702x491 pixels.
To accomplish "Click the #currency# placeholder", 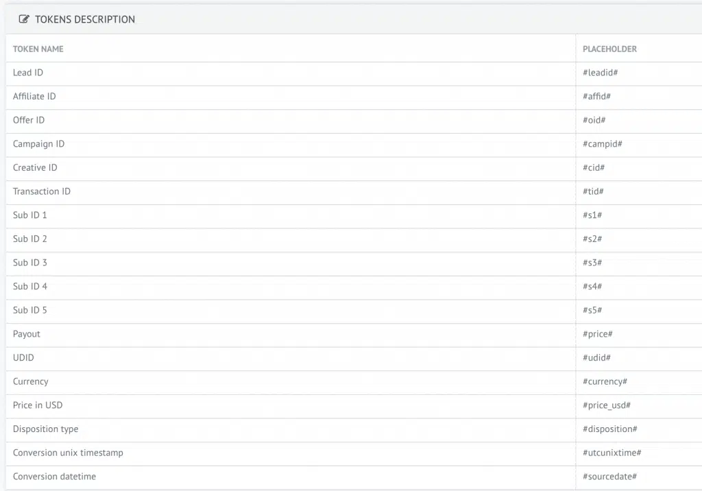I will pyautogui.click(x=605, y=381).
